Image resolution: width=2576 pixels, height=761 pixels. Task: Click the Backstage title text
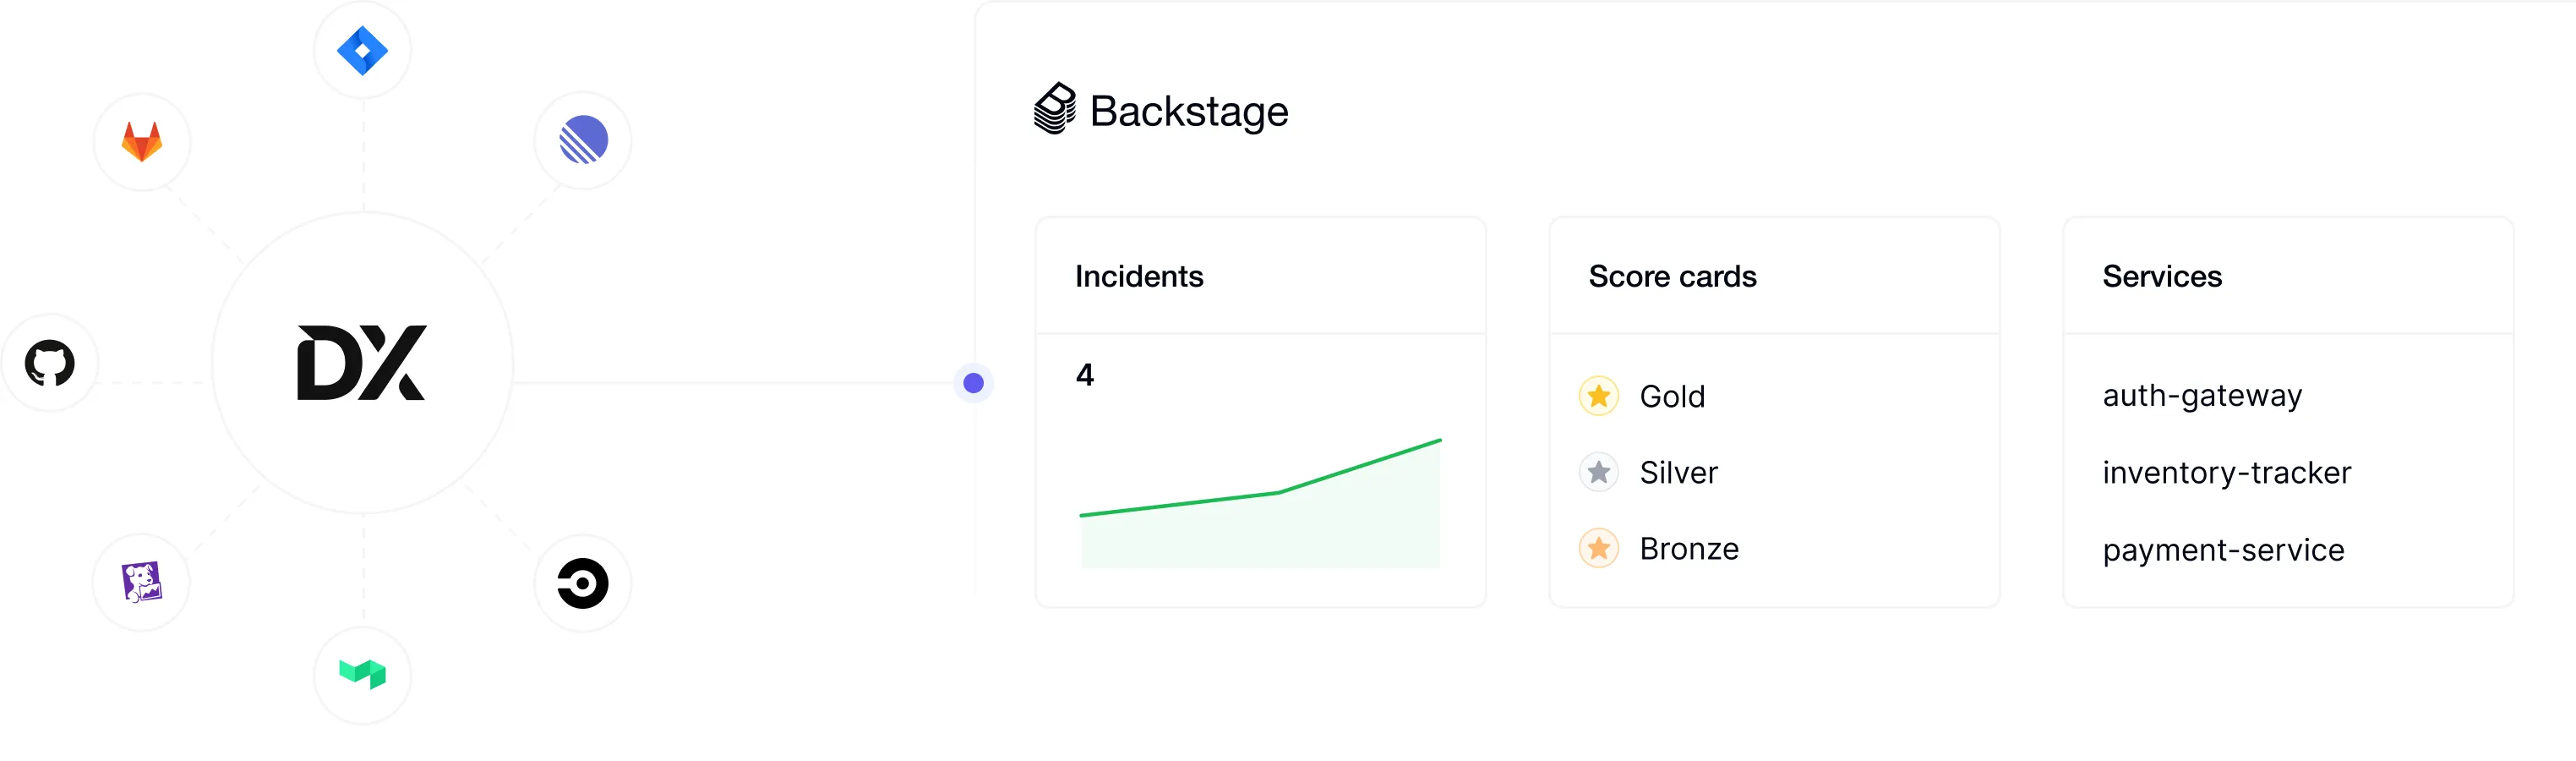click(1189, 111)
